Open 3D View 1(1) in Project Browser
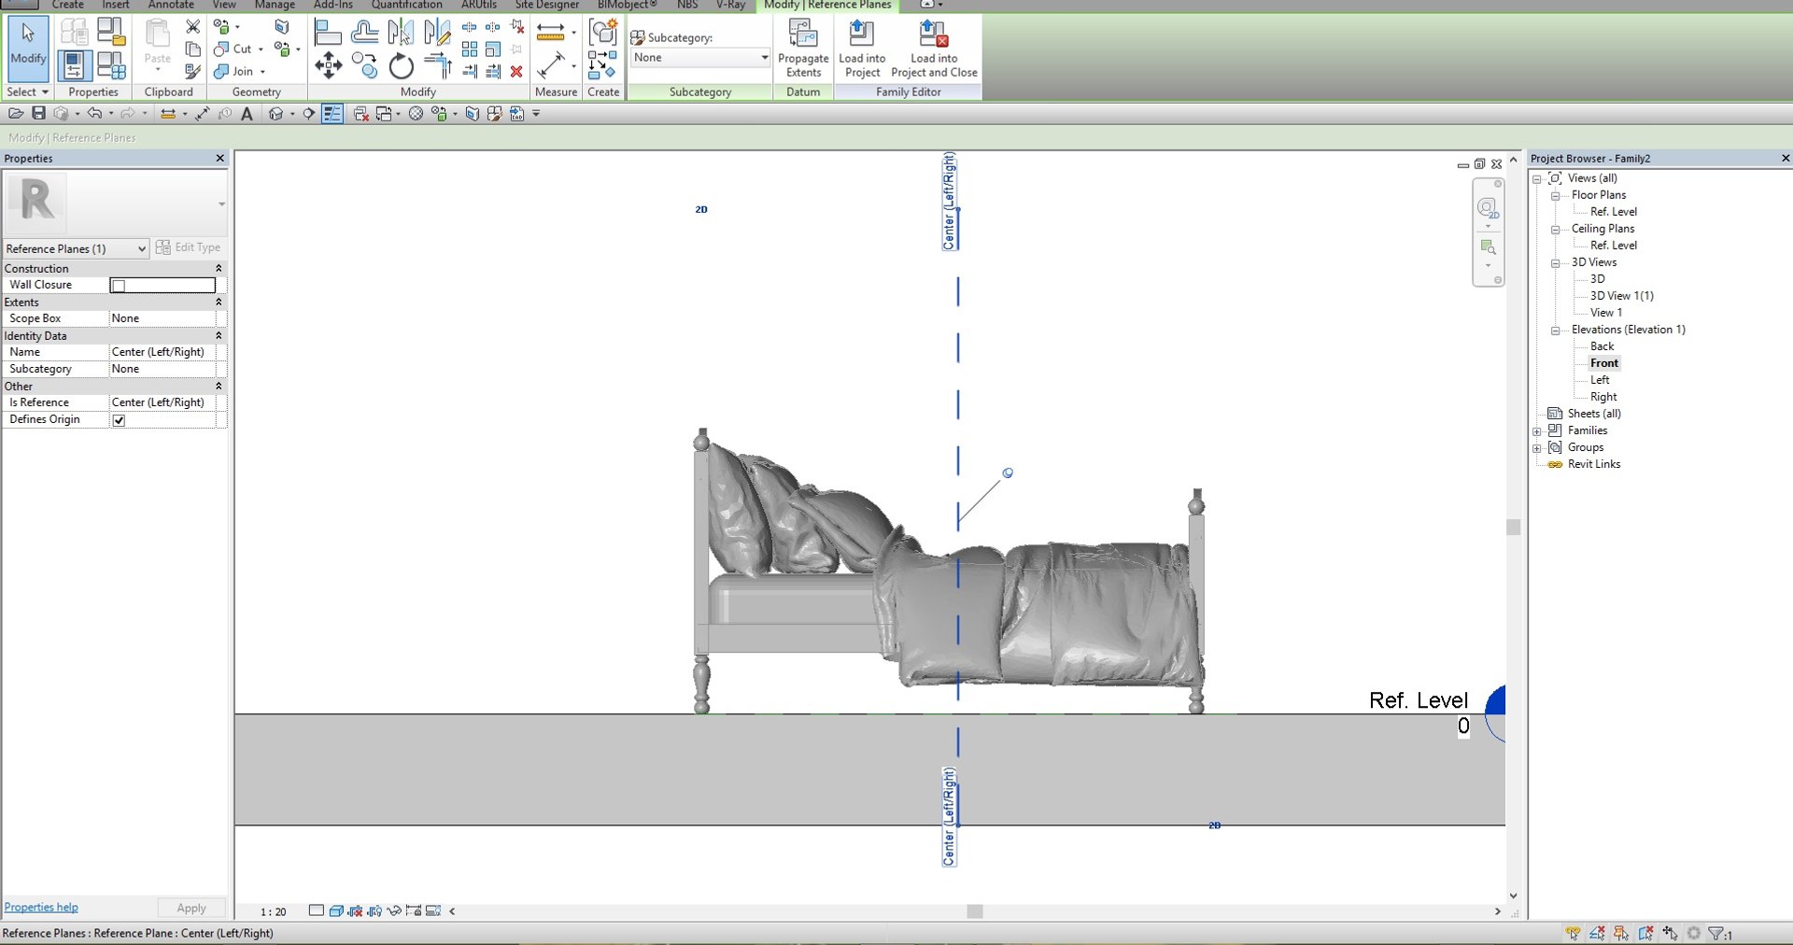This screenshot has width=1793, height=945. coord(1621,296)
